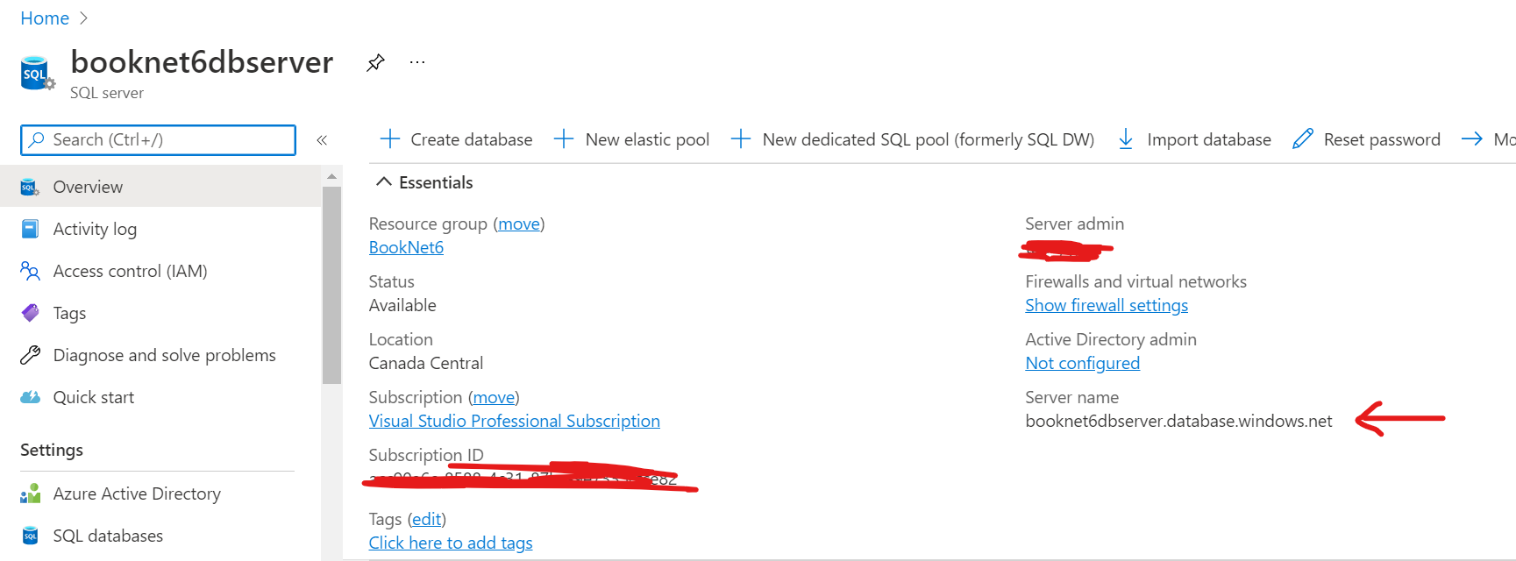The height and width of the screenshot is (561, 1516).
Task: Click Create database button
Action: 456,139
